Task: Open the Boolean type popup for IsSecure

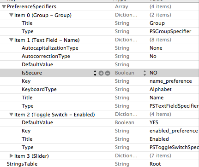Action: 145,73
